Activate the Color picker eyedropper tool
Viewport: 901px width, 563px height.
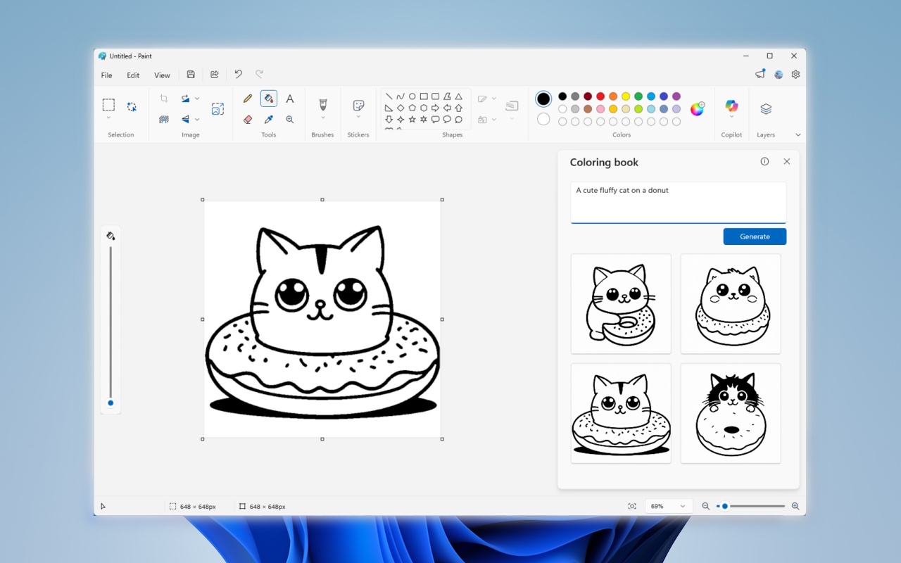(268, 120)
